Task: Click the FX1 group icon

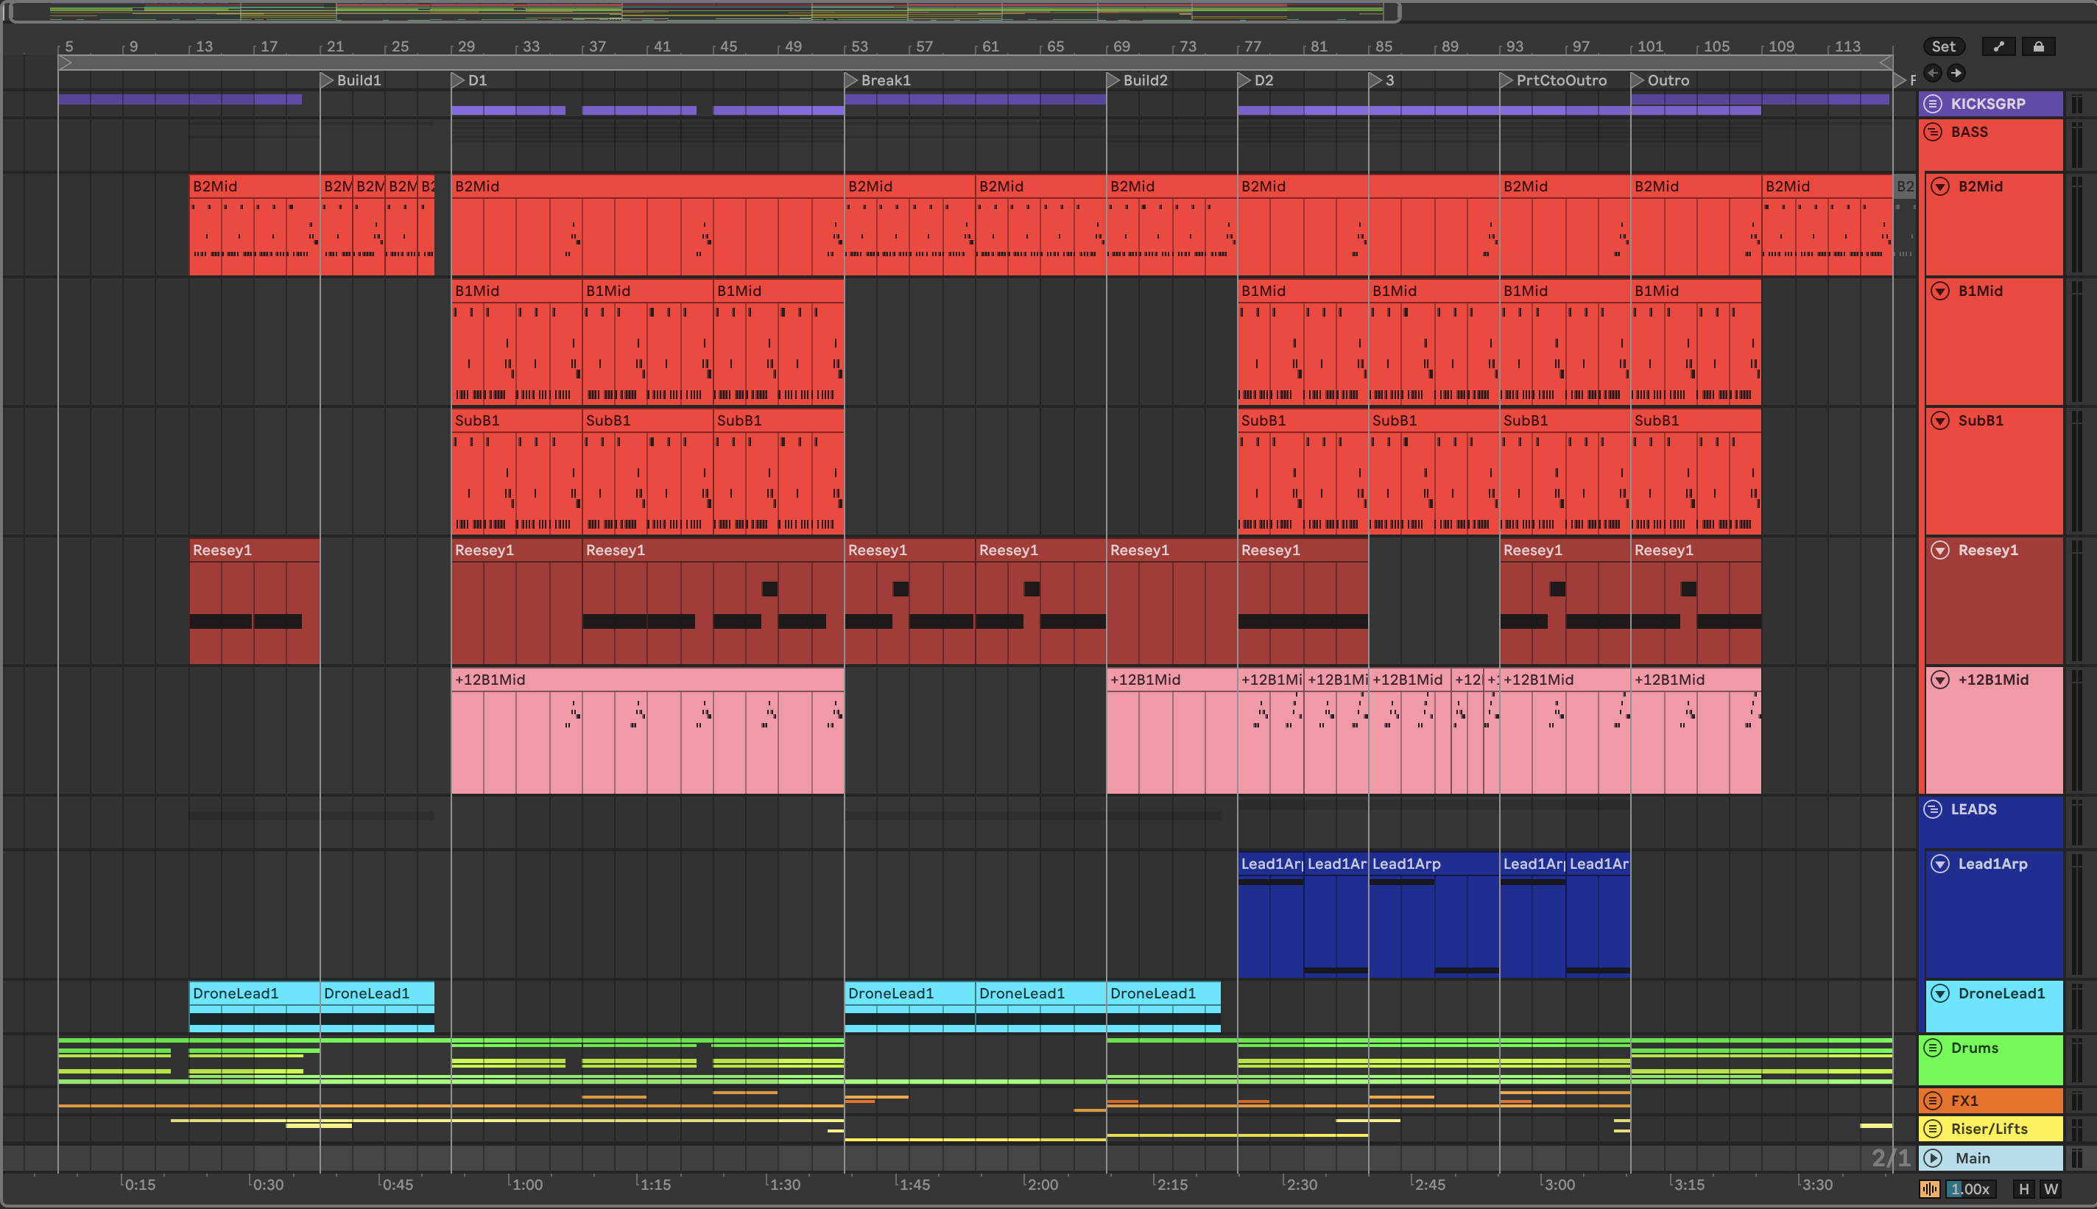Action: 1934,1101
